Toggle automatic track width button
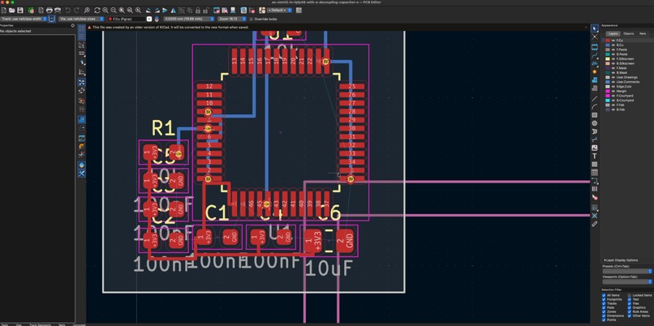 (x=52, y=19)
